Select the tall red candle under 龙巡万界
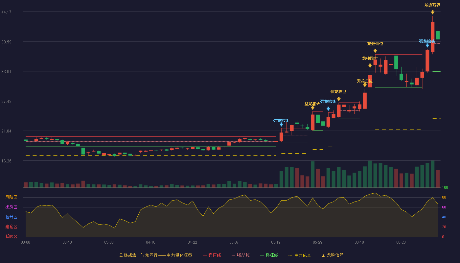Image resolution: width=460 pixels, height=263 pixels. pos(432,37)
